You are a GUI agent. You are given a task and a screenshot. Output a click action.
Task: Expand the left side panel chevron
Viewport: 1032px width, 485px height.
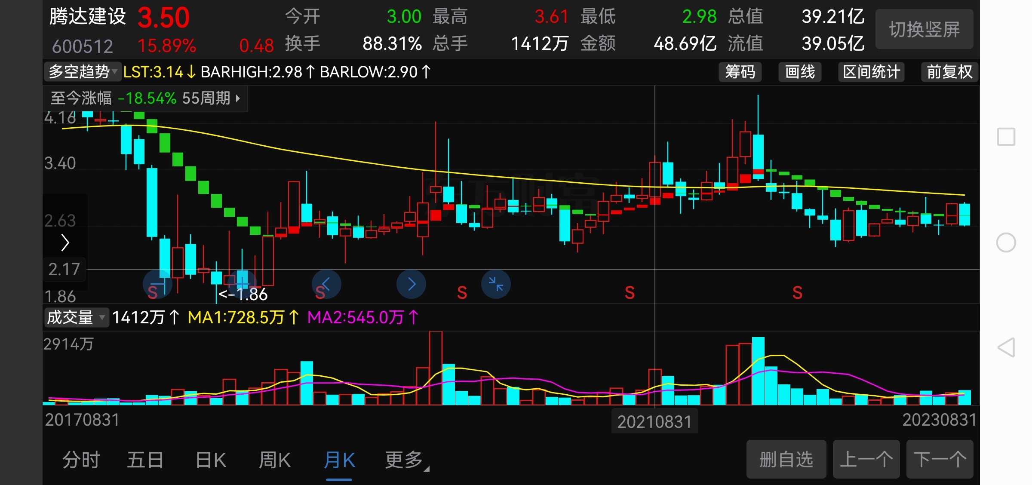(x=65, y=242)
